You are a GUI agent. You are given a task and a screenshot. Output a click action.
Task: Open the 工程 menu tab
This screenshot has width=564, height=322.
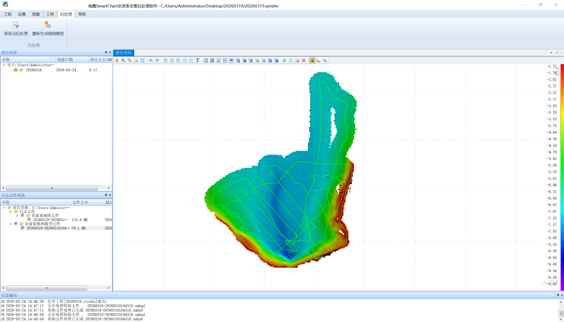pos(8,15)
